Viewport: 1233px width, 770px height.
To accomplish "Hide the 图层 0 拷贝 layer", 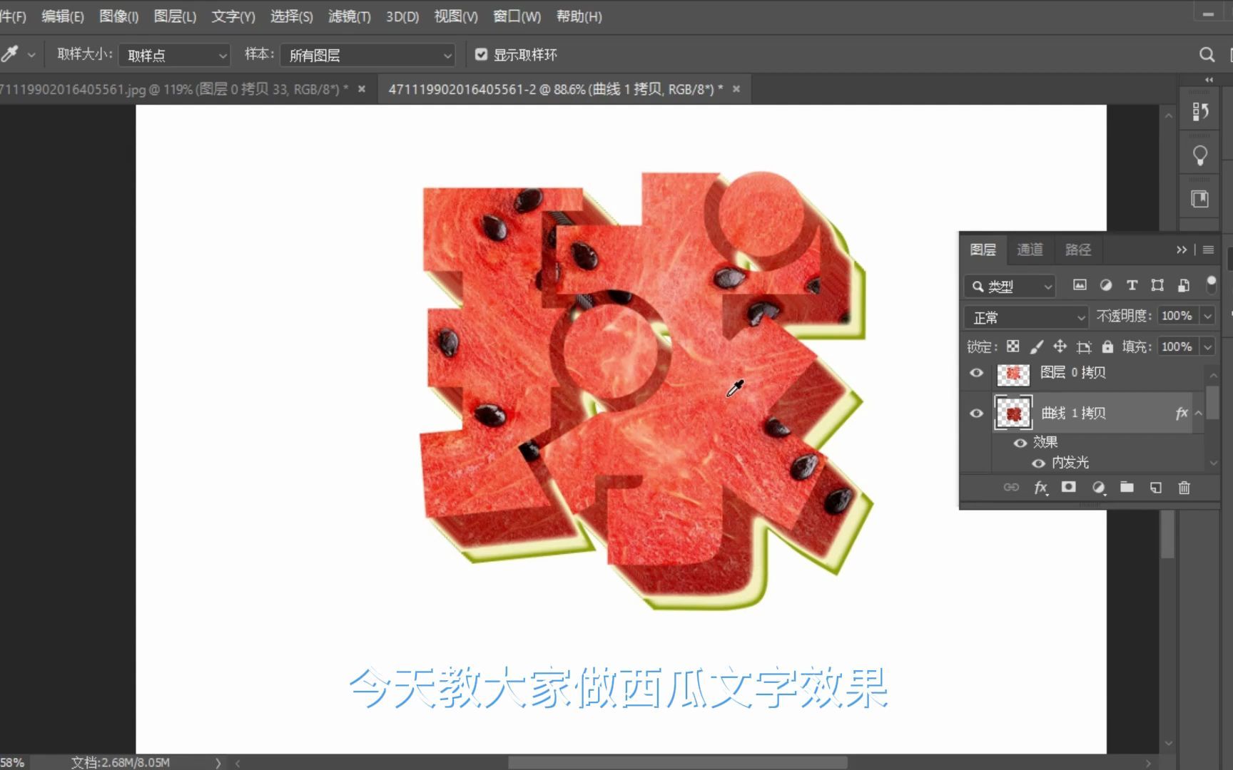I will (x=976, y=373).
